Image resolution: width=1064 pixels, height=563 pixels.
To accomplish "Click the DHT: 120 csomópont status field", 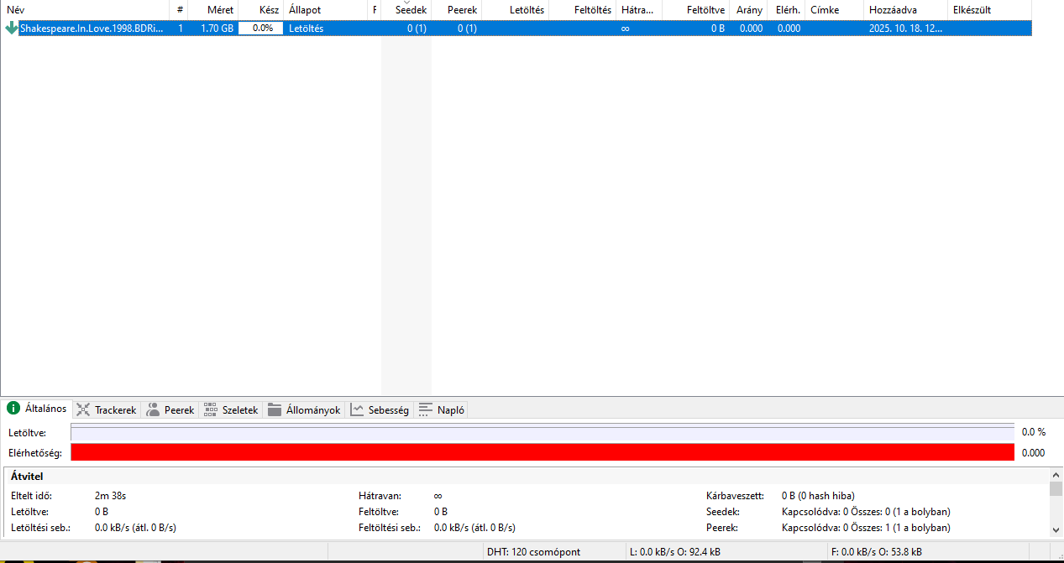I will tap(533, 552).
